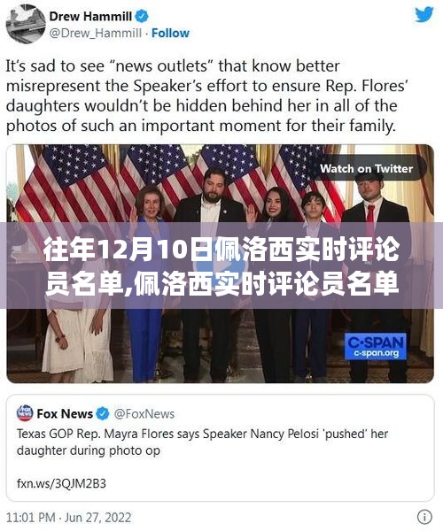Viewport: 443px width, 531px height.
Task: Play the embedded video
Action: [221, 265]
